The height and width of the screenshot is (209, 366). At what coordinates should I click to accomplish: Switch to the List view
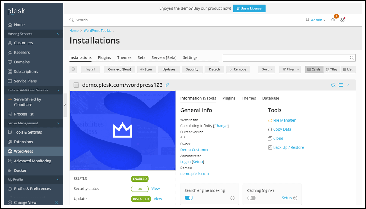[x=348, y=69]
